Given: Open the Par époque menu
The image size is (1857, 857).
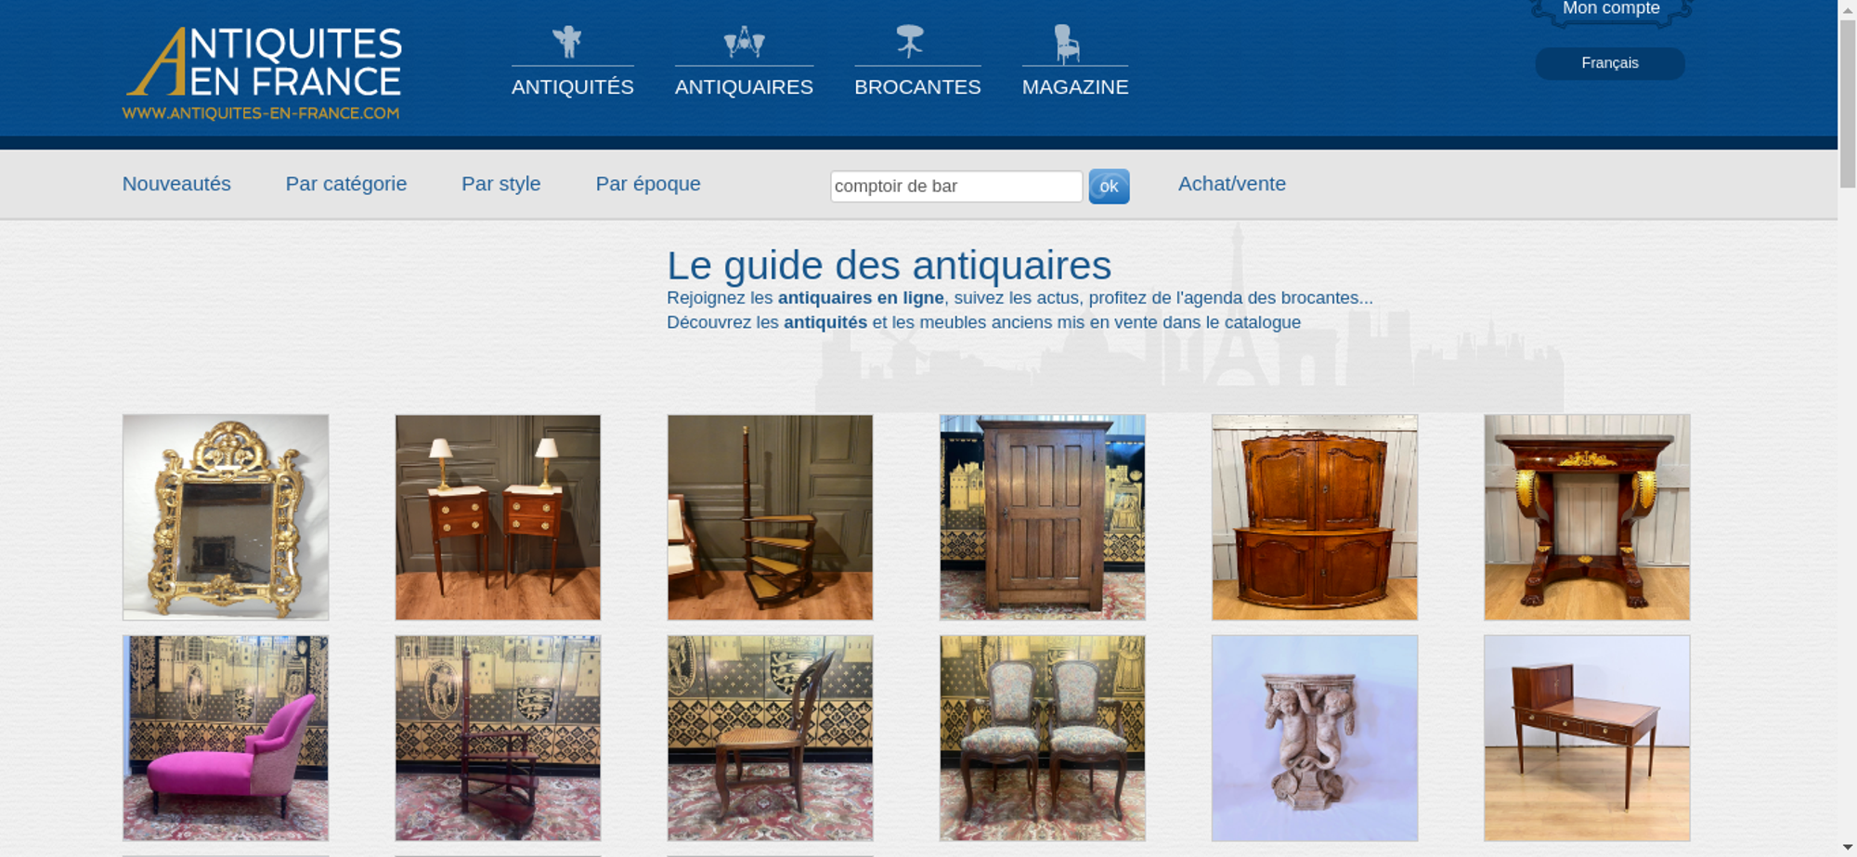Looking at the screenshot, I should tap(648, 184).
